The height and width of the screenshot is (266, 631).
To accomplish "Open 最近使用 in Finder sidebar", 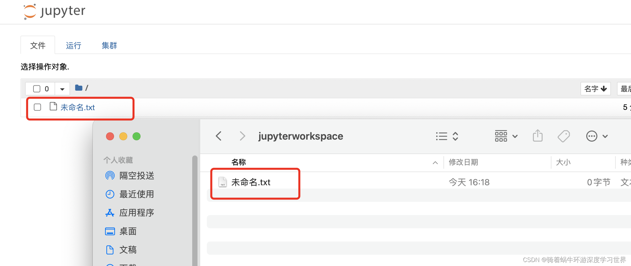I will pos(137,194).
